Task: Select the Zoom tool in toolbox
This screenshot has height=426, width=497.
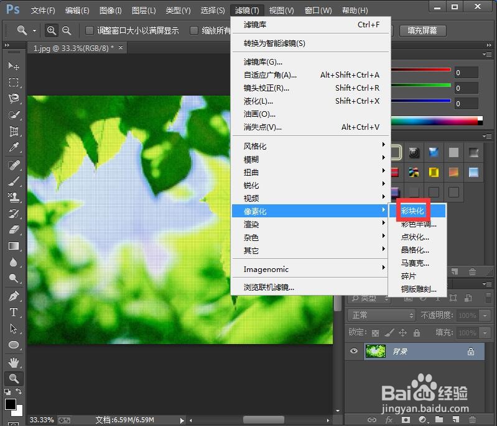Action: (x=13, y=379)
